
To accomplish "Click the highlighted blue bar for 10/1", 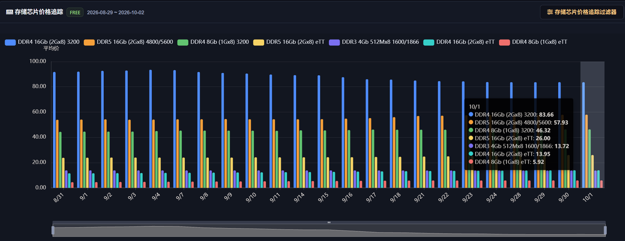I will 583,135.
